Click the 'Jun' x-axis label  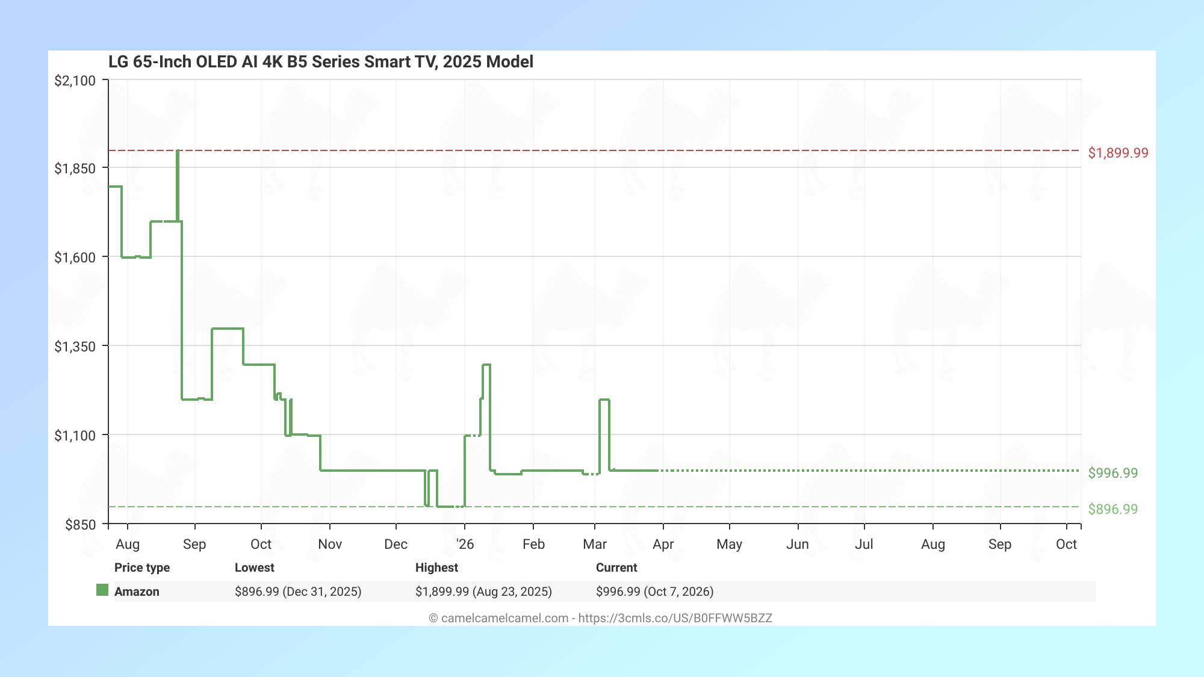click(x=798, y=544)
